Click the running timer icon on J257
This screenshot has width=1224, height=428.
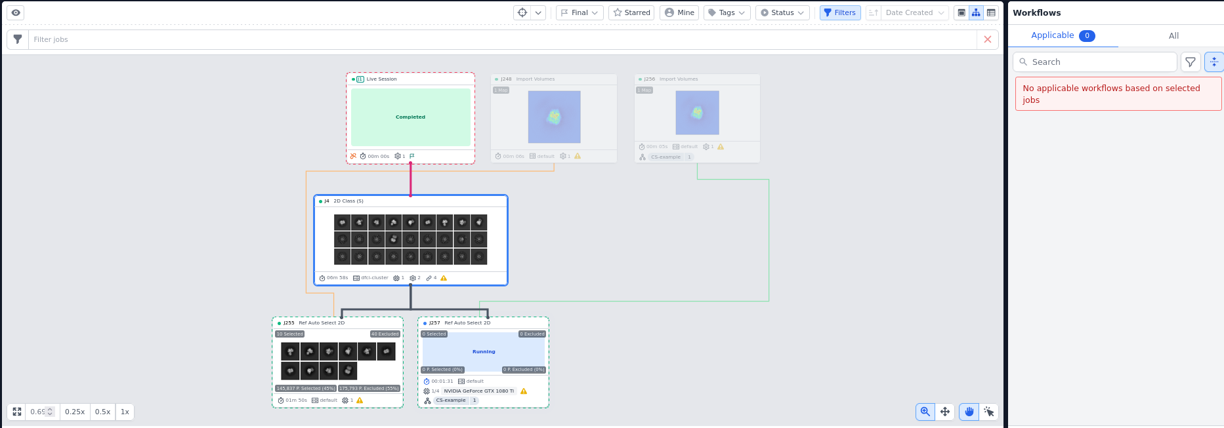pyautogui.click(x=427, y=381)
